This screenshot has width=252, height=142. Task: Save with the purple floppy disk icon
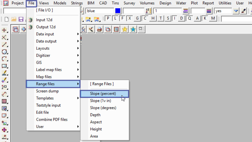coord(21,19)
